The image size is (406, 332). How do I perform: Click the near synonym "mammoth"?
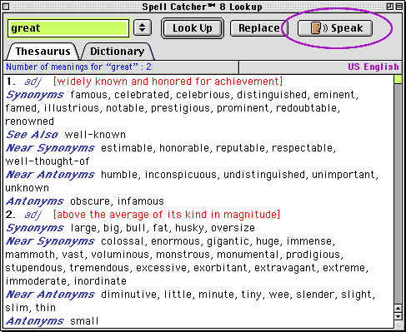coord(30,255)
